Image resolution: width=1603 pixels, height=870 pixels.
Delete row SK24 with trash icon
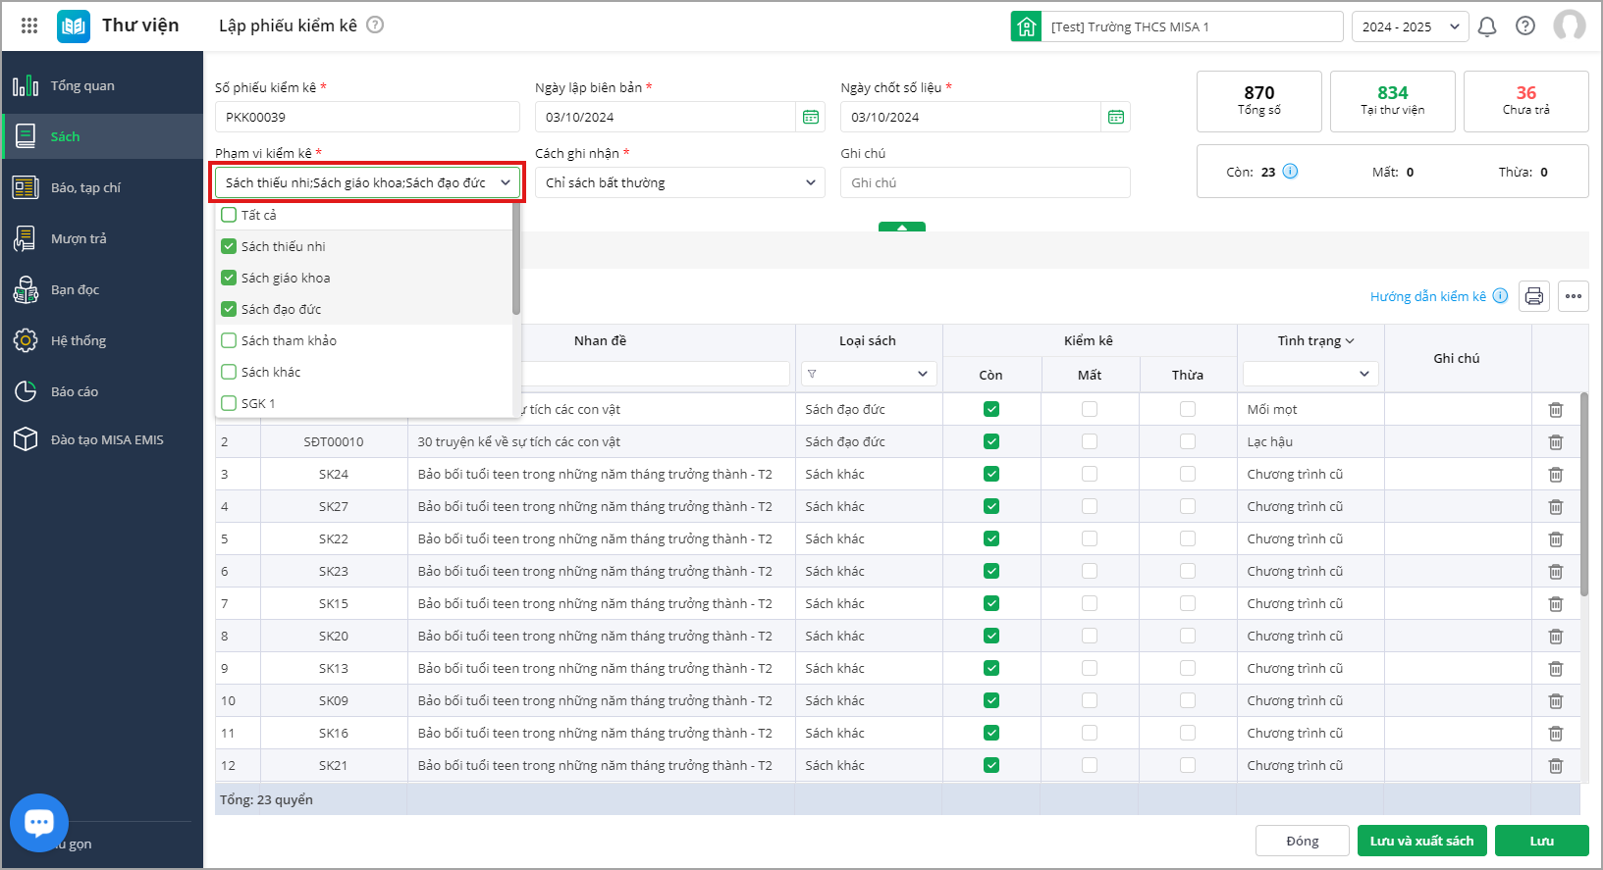click(1555, 475)
